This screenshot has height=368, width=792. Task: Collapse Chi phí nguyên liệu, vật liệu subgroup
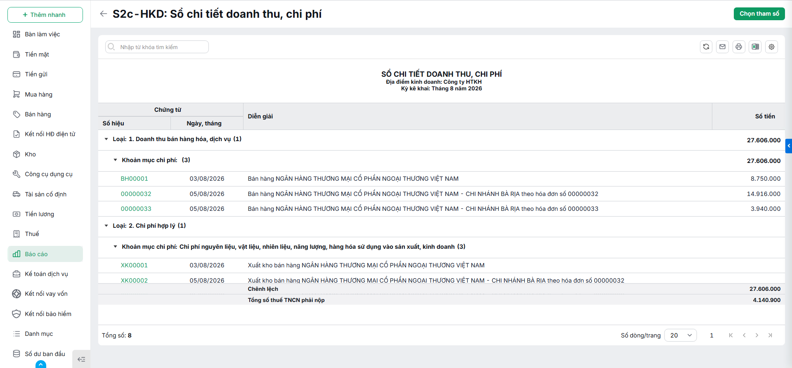pos(115,247)
